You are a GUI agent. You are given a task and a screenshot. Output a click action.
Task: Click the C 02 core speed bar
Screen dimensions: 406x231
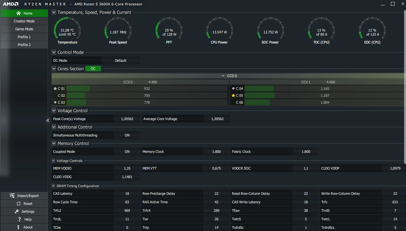pos(147,95)
